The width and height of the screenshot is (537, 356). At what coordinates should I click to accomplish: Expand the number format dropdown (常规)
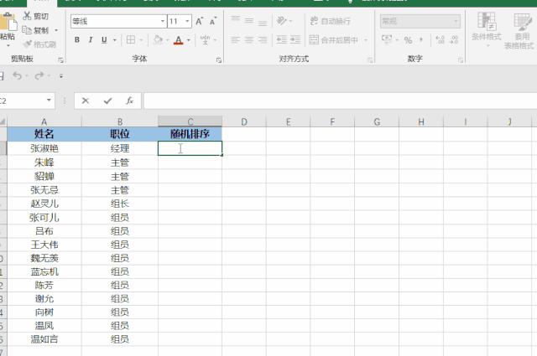click(456, 21)
